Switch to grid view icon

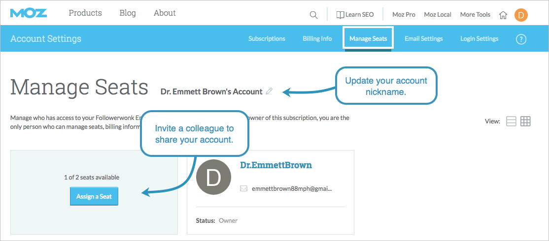tap(525, 121)
